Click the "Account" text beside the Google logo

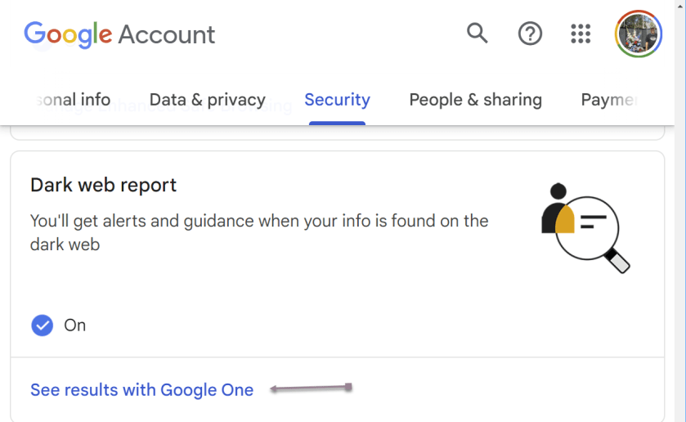tap(167, 34)
